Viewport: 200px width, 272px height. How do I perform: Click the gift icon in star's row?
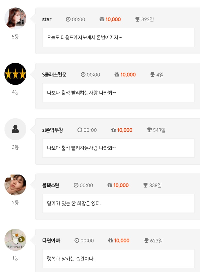tap(102, 19)
